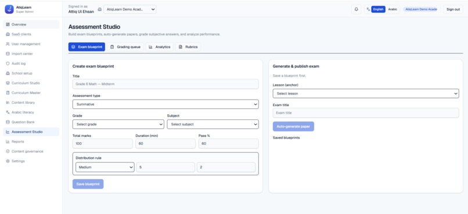
Task: Click the School setup icon
Action: click(x=8, y=73)
